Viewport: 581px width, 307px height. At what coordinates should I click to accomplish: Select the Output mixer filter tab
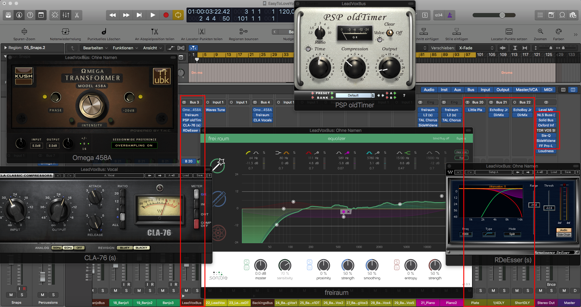tap(503, 90)
